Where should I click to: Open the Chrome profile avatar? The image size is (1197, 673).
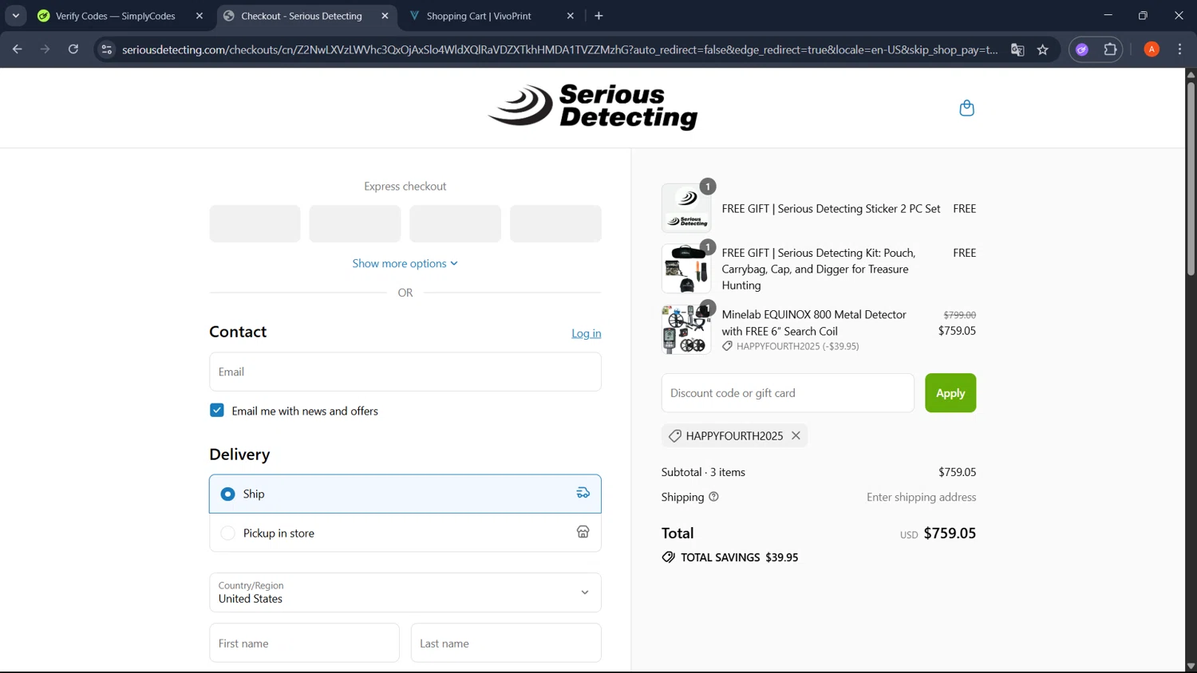[x=1152, y=49]
